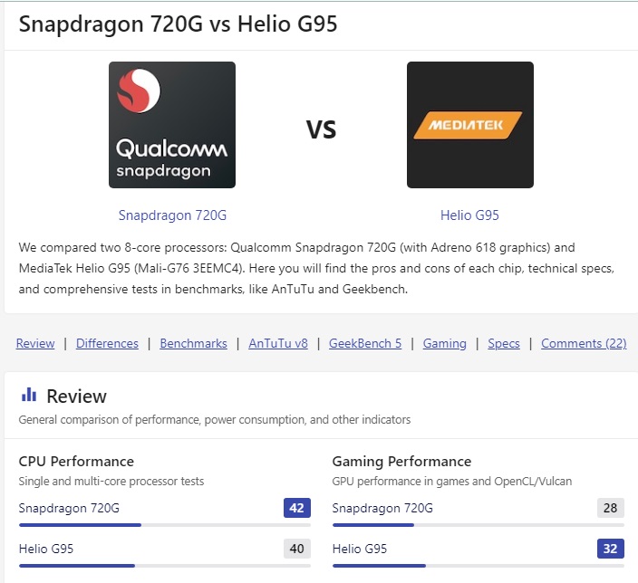Select the AnTuTu v8 link

[x=278, y=343]
